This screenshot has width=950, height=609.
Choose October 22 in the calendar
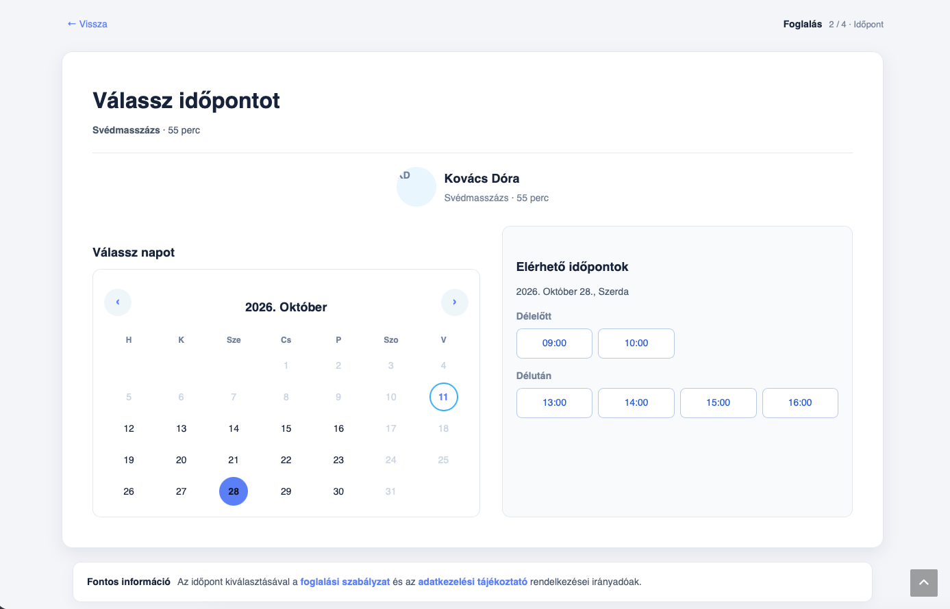point(286,460)
